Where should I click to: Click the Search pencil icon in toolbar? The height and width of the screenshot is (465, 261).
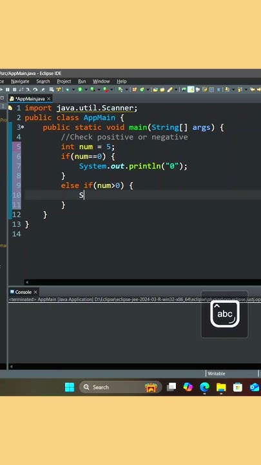[169, 89]
